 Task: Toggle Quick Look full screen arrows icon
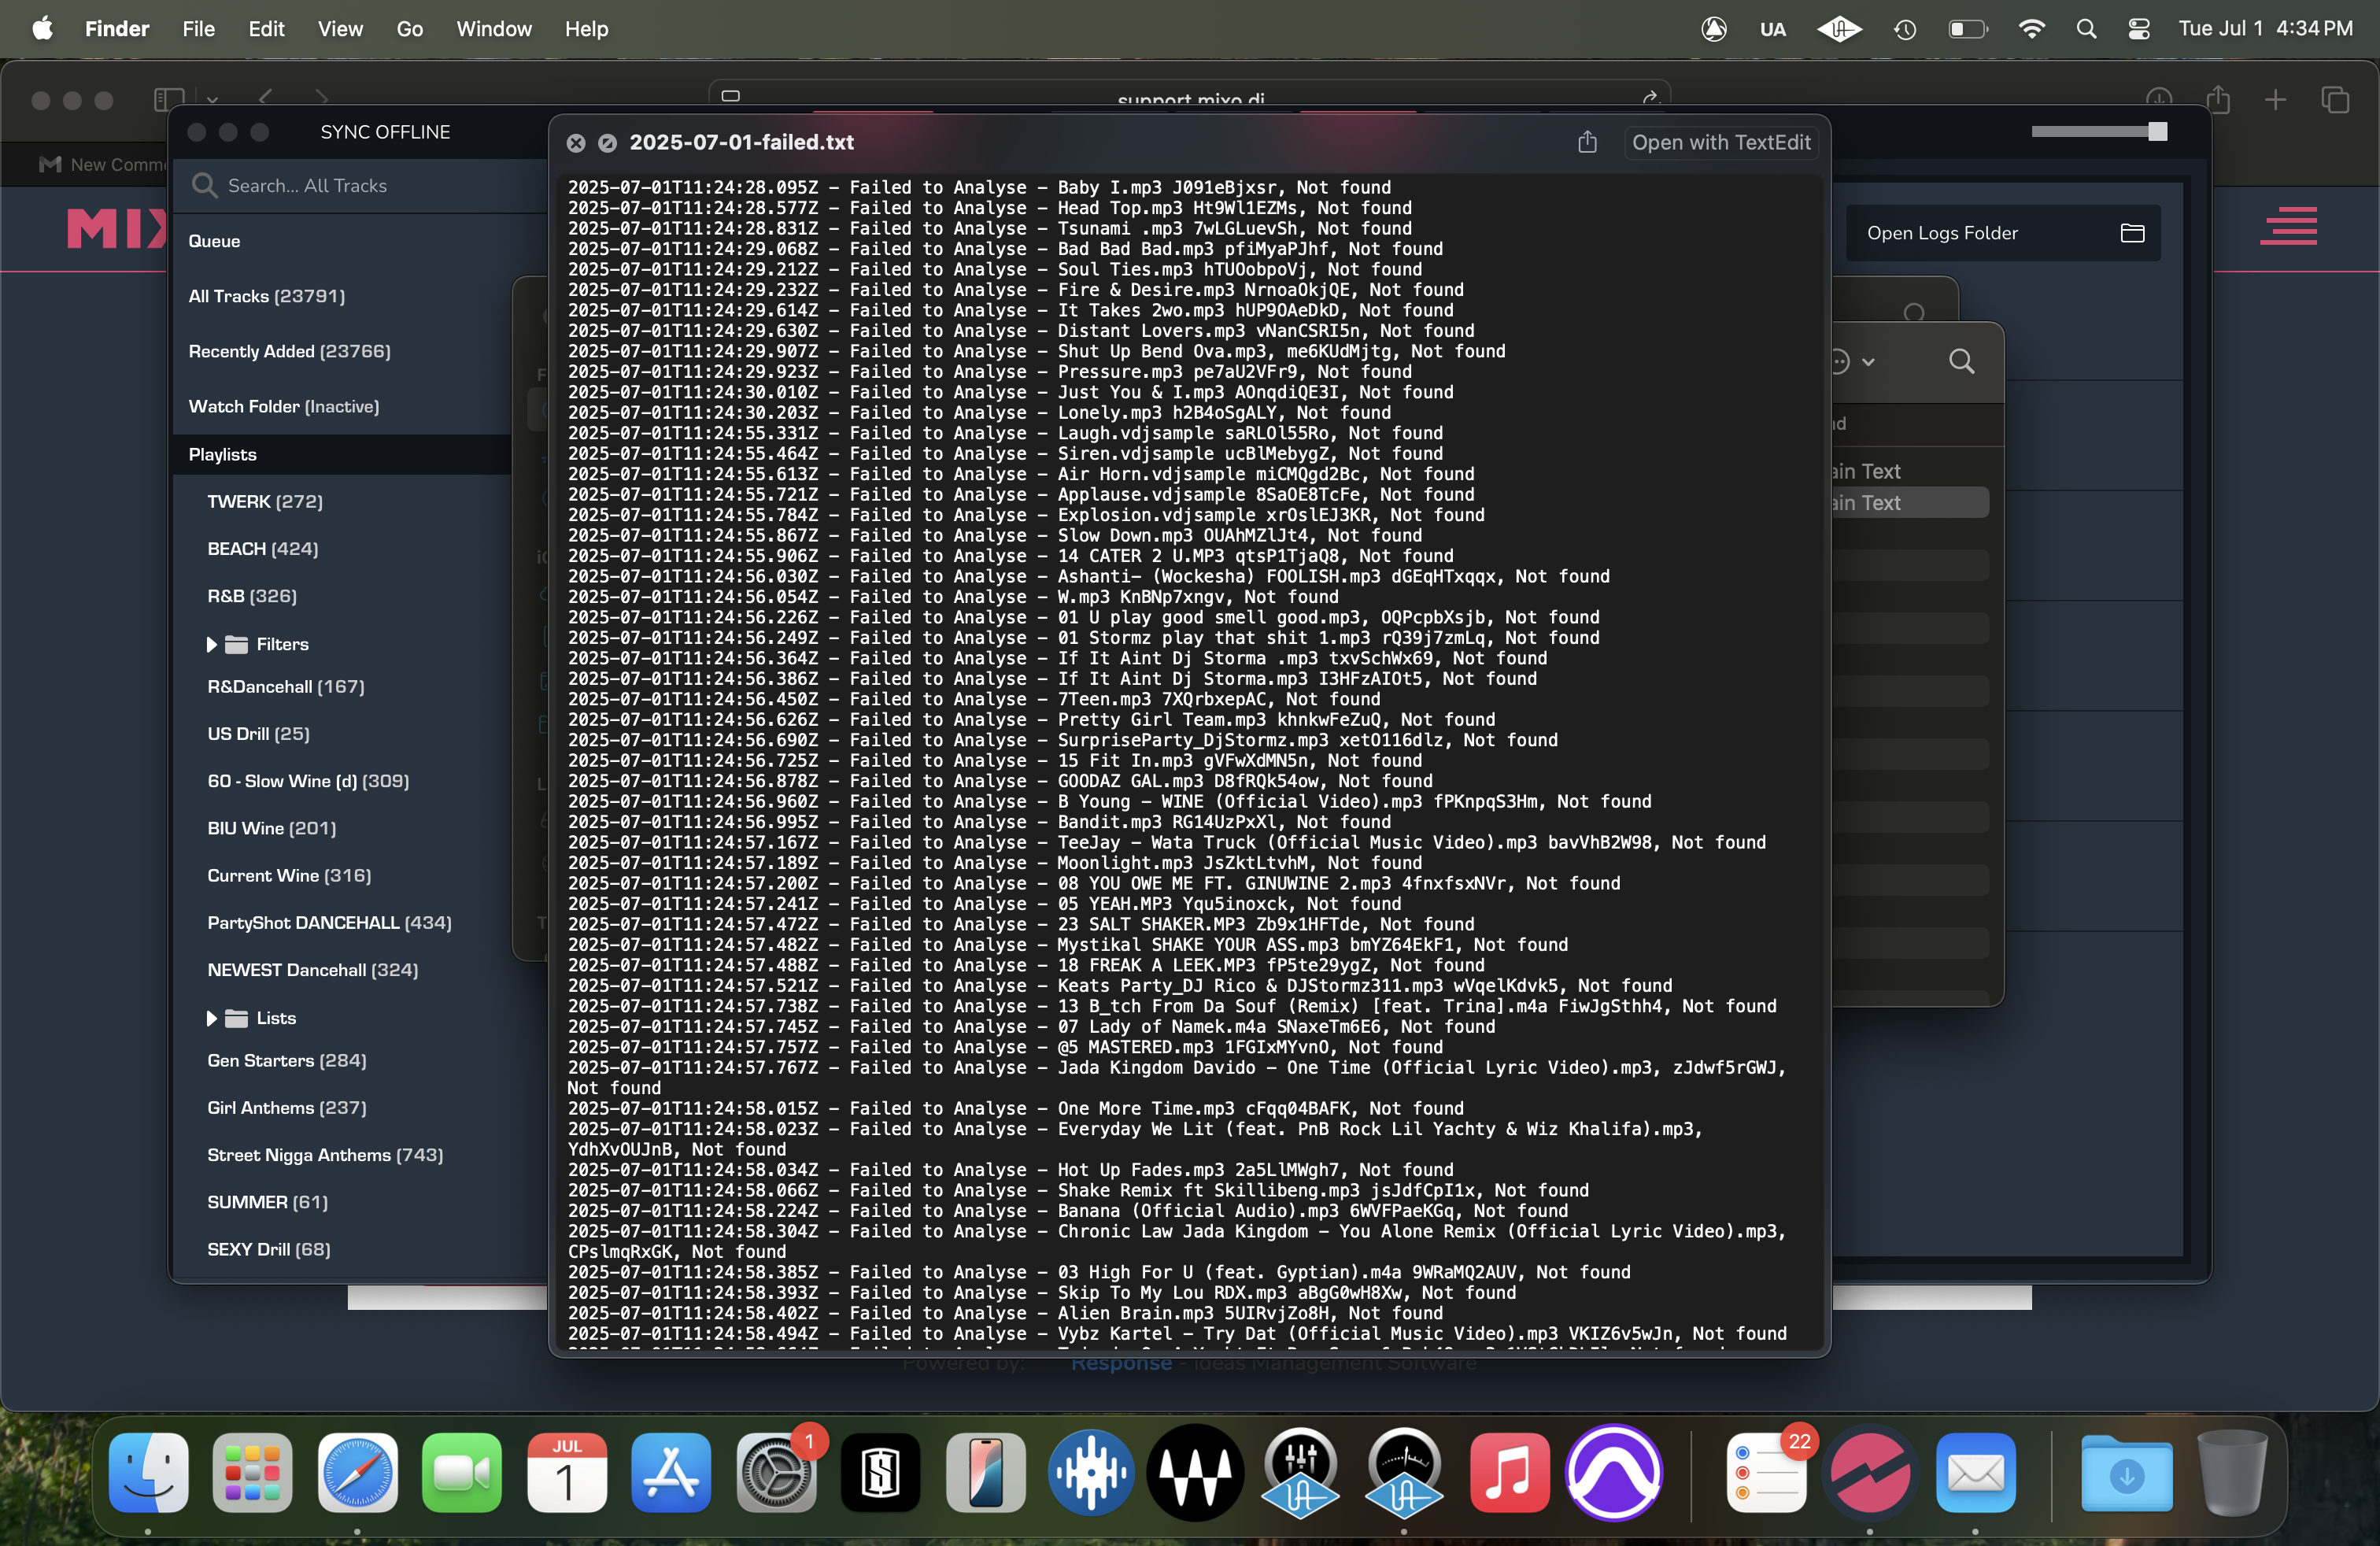[607, 143]
